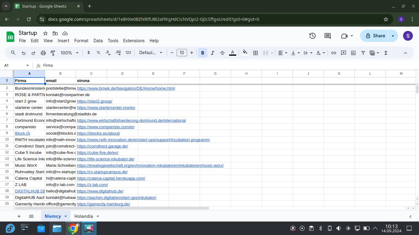Click the DIGITALHUB.DE link in column A
Viewport: 419px width, 235px height.
(x=30, y=191)
